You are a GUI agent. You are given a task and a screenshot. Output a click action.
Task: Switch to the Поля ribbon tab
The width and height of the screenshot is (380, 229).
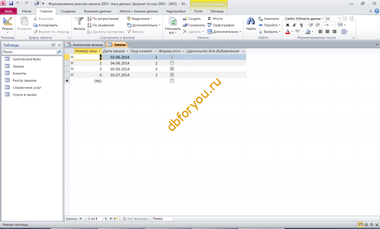198,11
